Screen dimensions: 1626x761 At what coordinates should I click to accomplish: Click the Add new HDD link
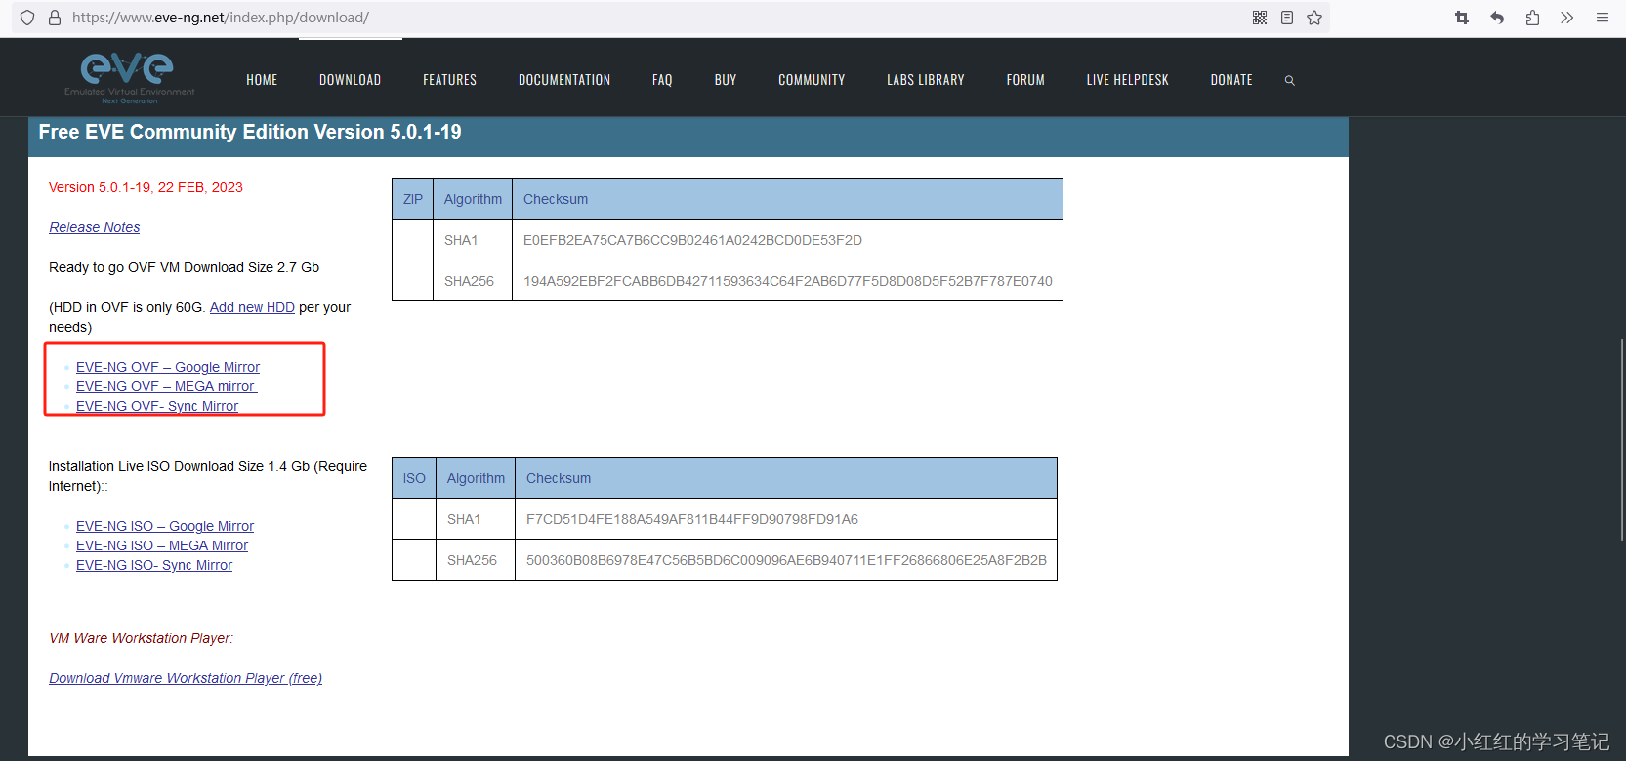[x=252, y=307]
